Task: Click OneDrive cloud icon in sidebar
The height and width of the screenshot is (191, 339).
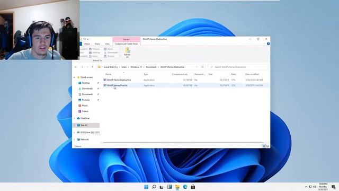Action: click(78, 118)
